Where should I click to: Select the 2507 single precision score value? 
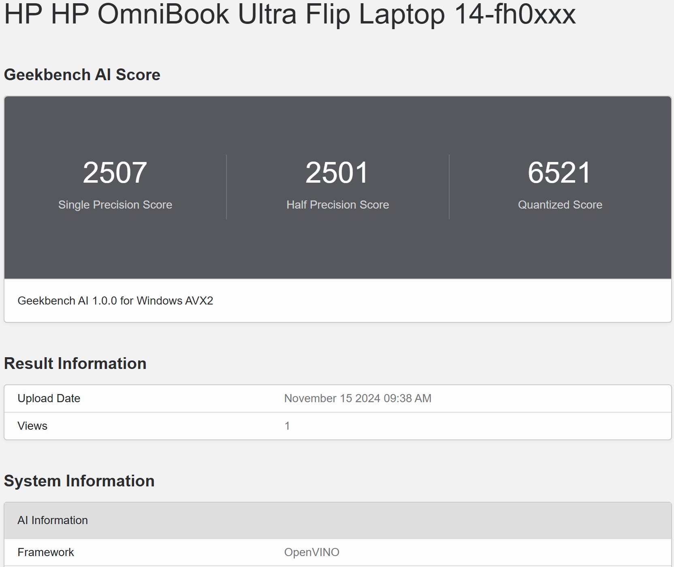pos(115,173)
